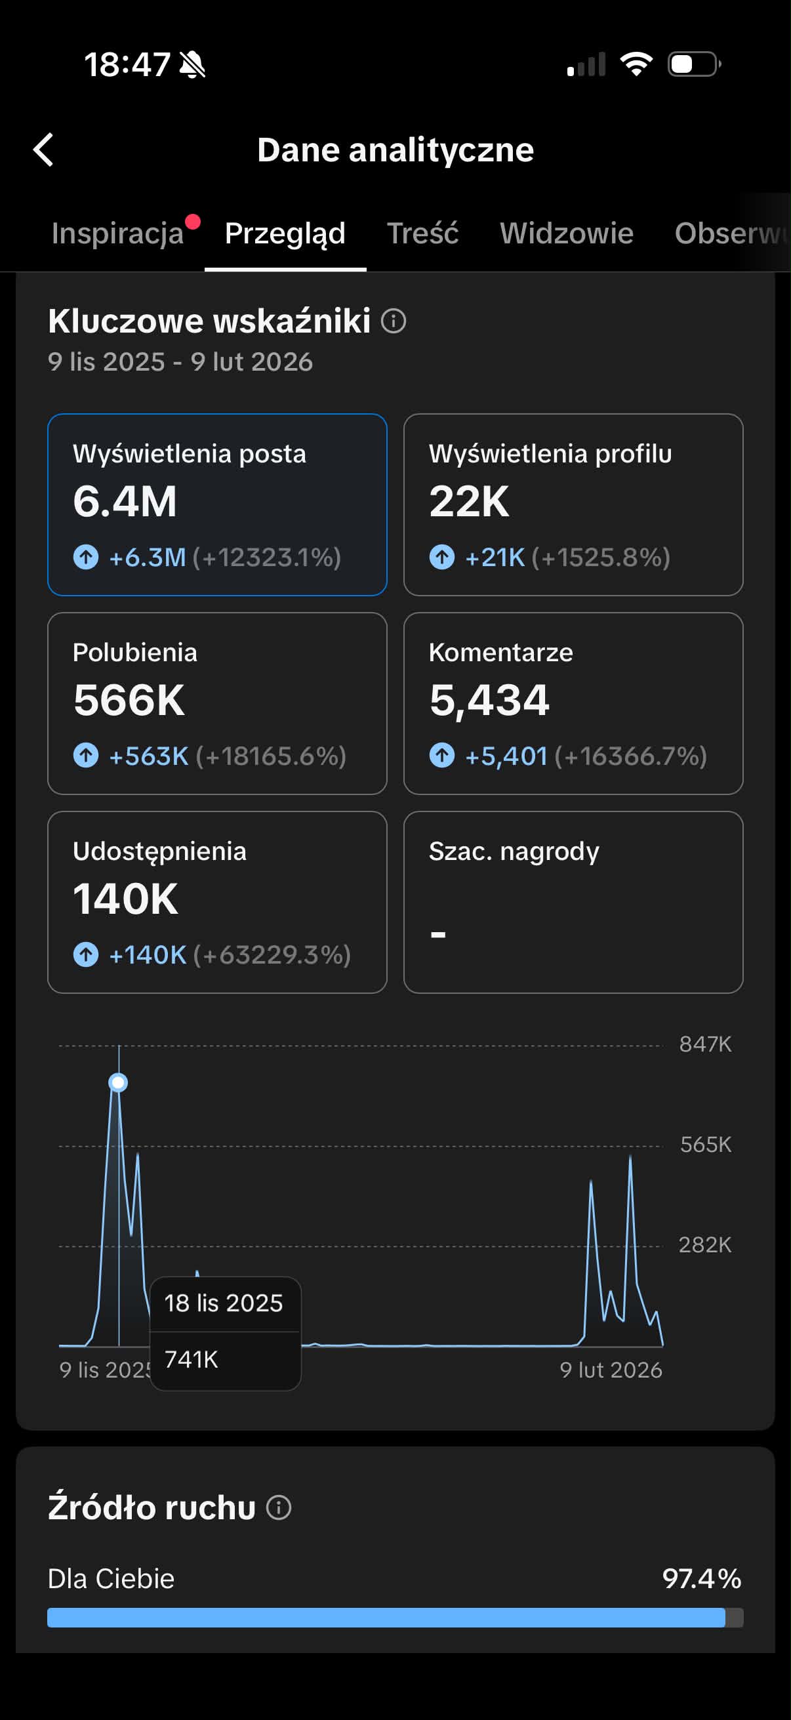Screen dimensions: 791x1720
Task: Switch to the Widzowie tab
Action: pyautogui.click(x=567, y=234)
